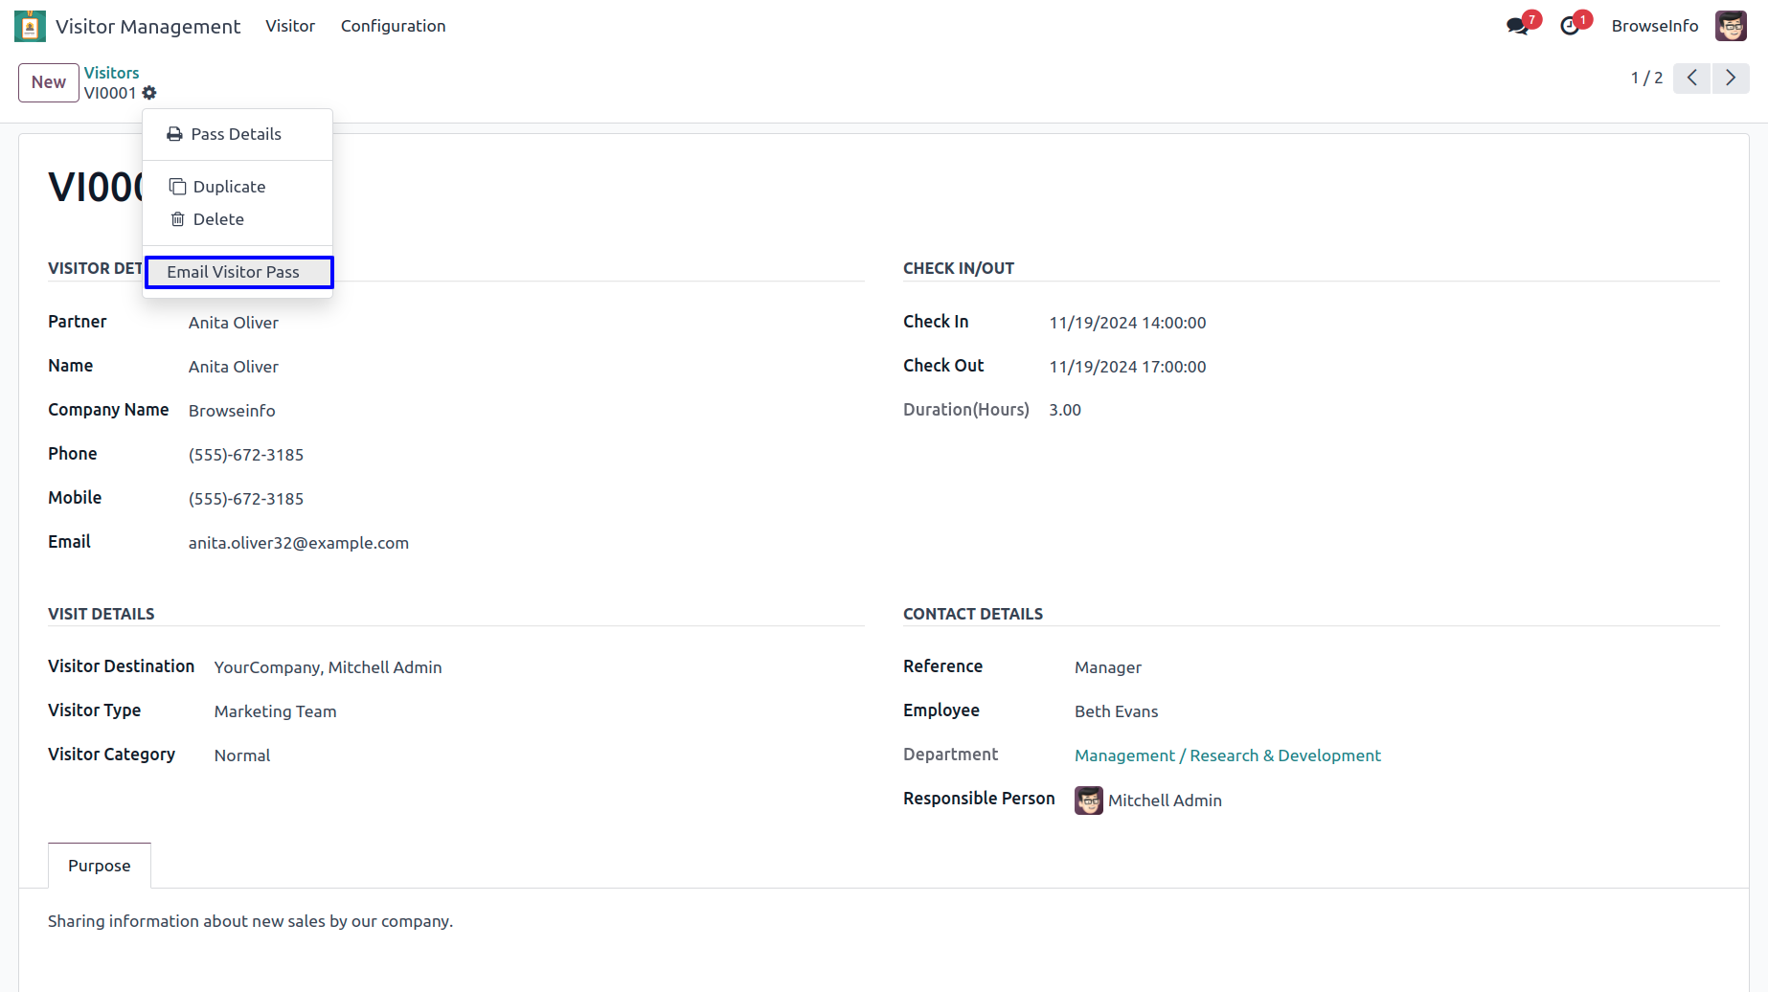Choose Delete from the action menu

click(218, 219)
